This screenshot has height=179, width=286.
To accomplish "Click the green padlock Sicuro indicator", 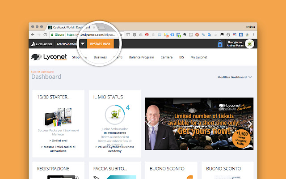I will point(58,34).
